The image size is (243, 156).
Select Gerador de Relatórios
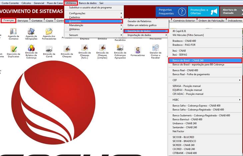pos(146,21)
